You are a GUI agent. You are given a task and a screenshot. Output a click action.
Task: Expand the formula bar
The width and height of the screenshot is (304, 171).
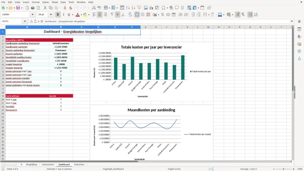[292, 21]
